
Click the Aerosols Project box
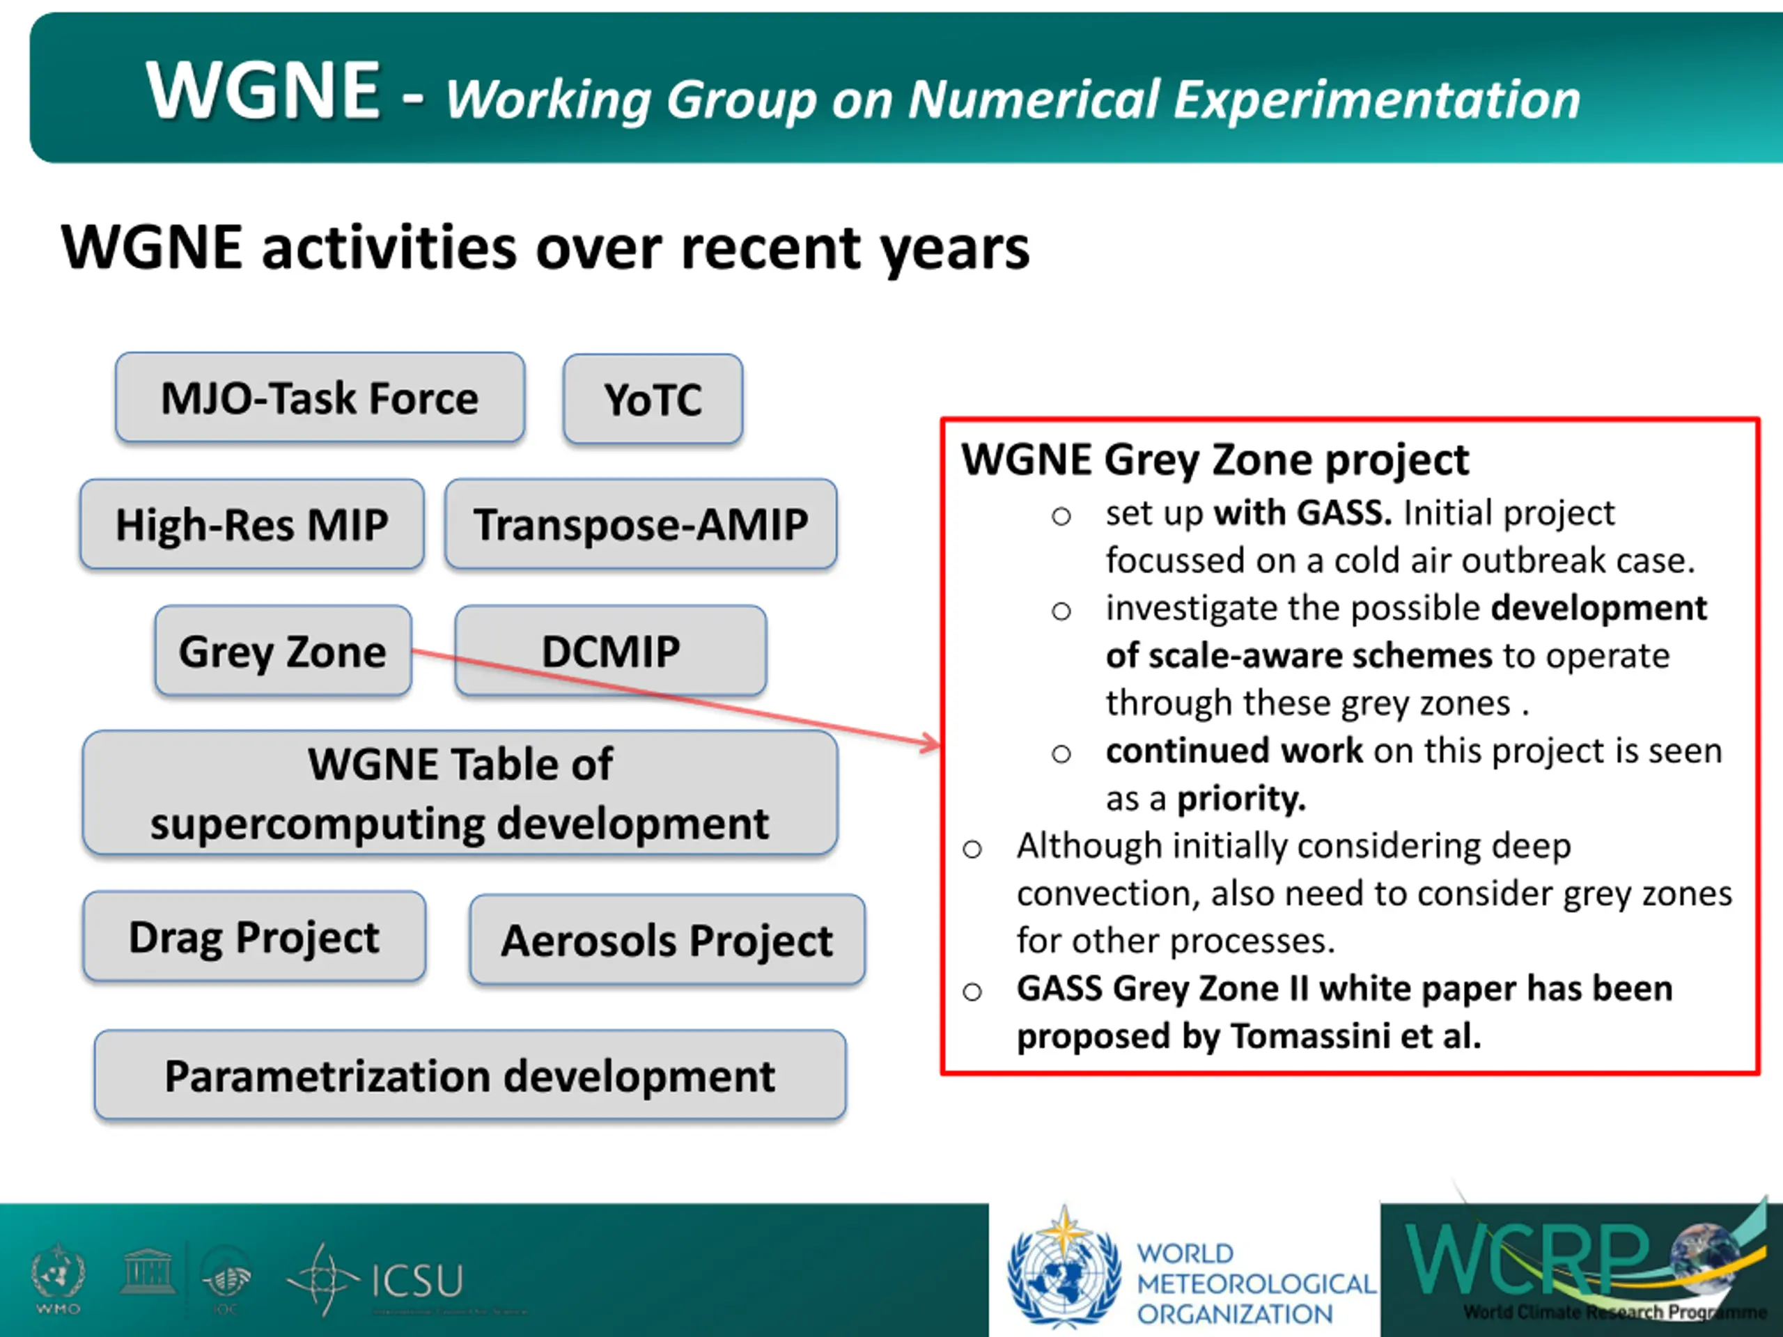667,939
